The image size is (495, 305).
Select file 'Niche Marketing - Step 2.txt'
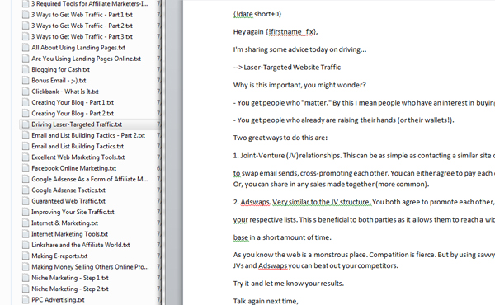pos(70,289)
